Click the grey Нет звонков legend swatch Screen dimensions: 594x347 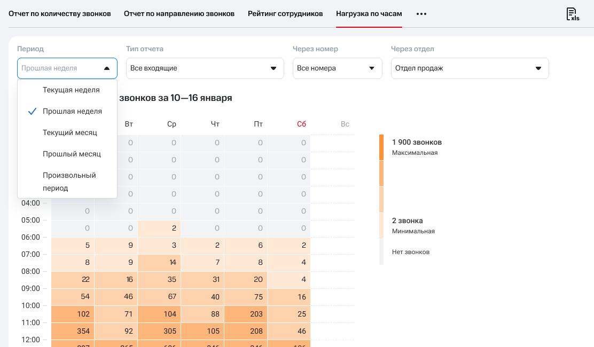[x=381, y=252]
